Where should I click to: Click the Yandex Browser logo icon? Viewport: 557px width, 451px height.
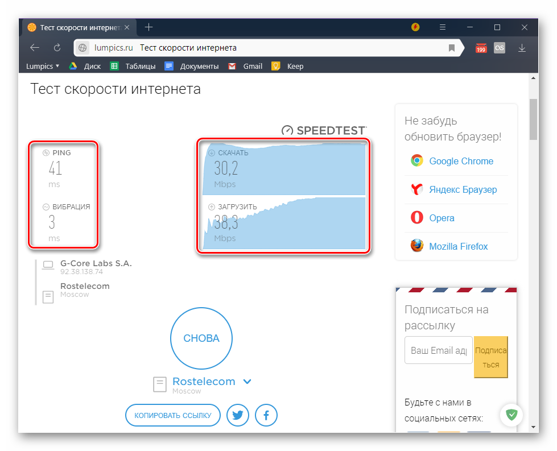(416, 189)
